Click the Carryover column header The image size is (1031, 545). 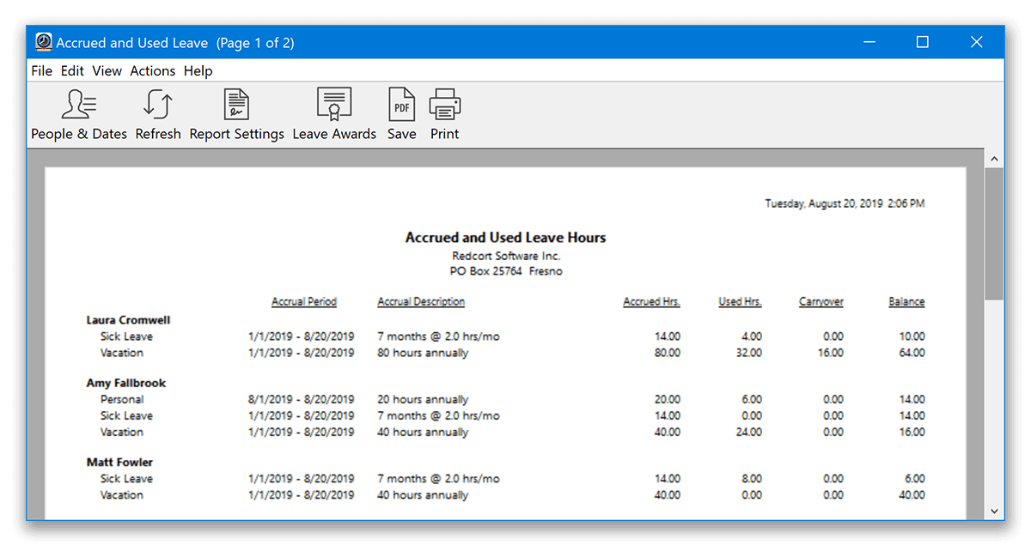tap(821, 301)
